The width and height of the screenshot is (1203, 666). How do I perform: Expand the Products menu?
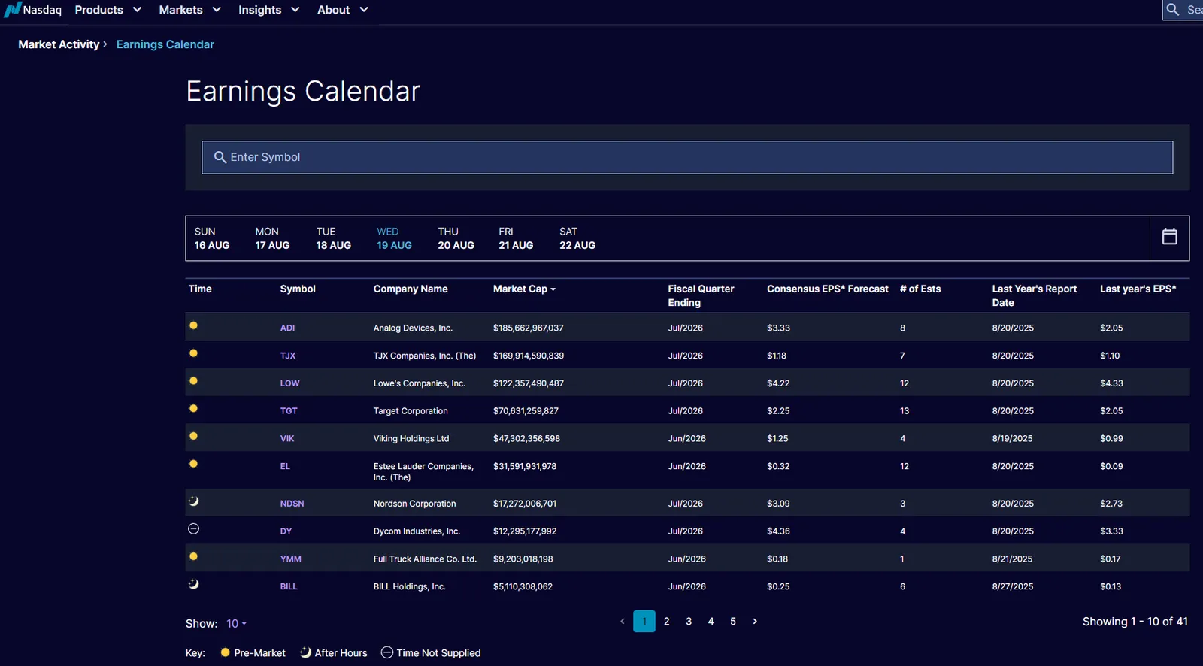pyautogui.click(x=108, y=10)
